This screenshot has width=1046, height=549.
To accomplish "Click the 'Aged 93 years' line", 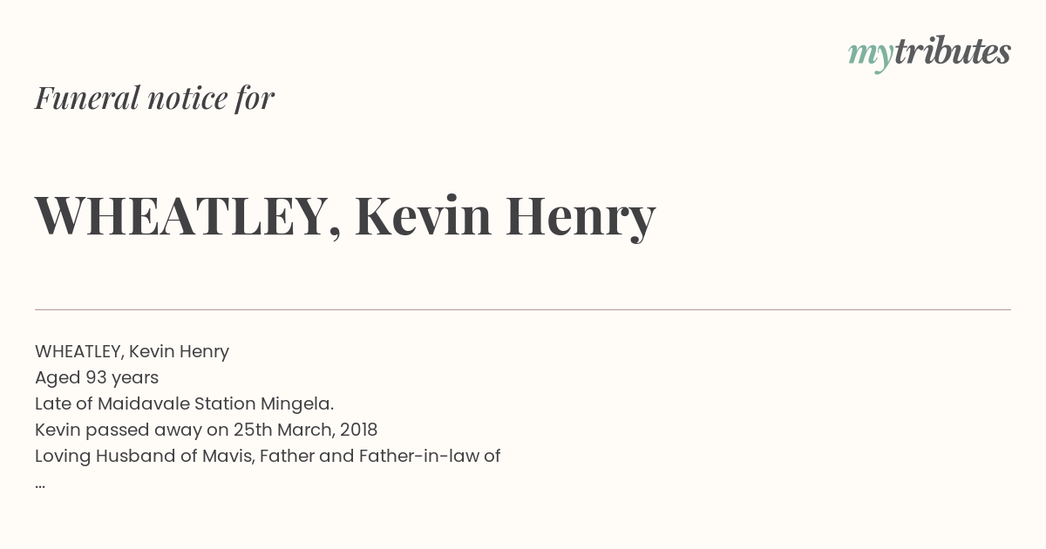I will tap(97, 377).
